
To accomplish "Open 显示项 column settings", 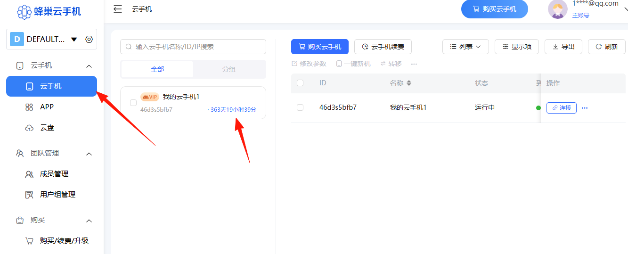I will tap(517, 47).
